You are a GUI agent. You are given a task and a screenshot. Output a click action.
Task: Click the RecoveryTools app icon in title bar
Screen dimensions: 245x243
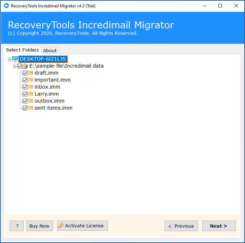pos(6,6)
